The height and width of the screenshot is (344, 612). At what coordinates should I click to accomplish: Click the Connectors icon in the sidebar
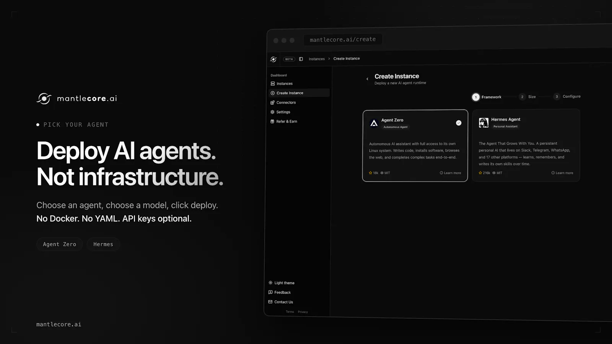(273, 102)
